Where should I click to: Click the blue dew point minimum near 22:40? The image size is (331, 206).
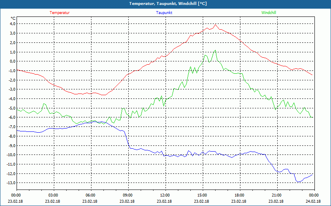[x=299, y=182]
